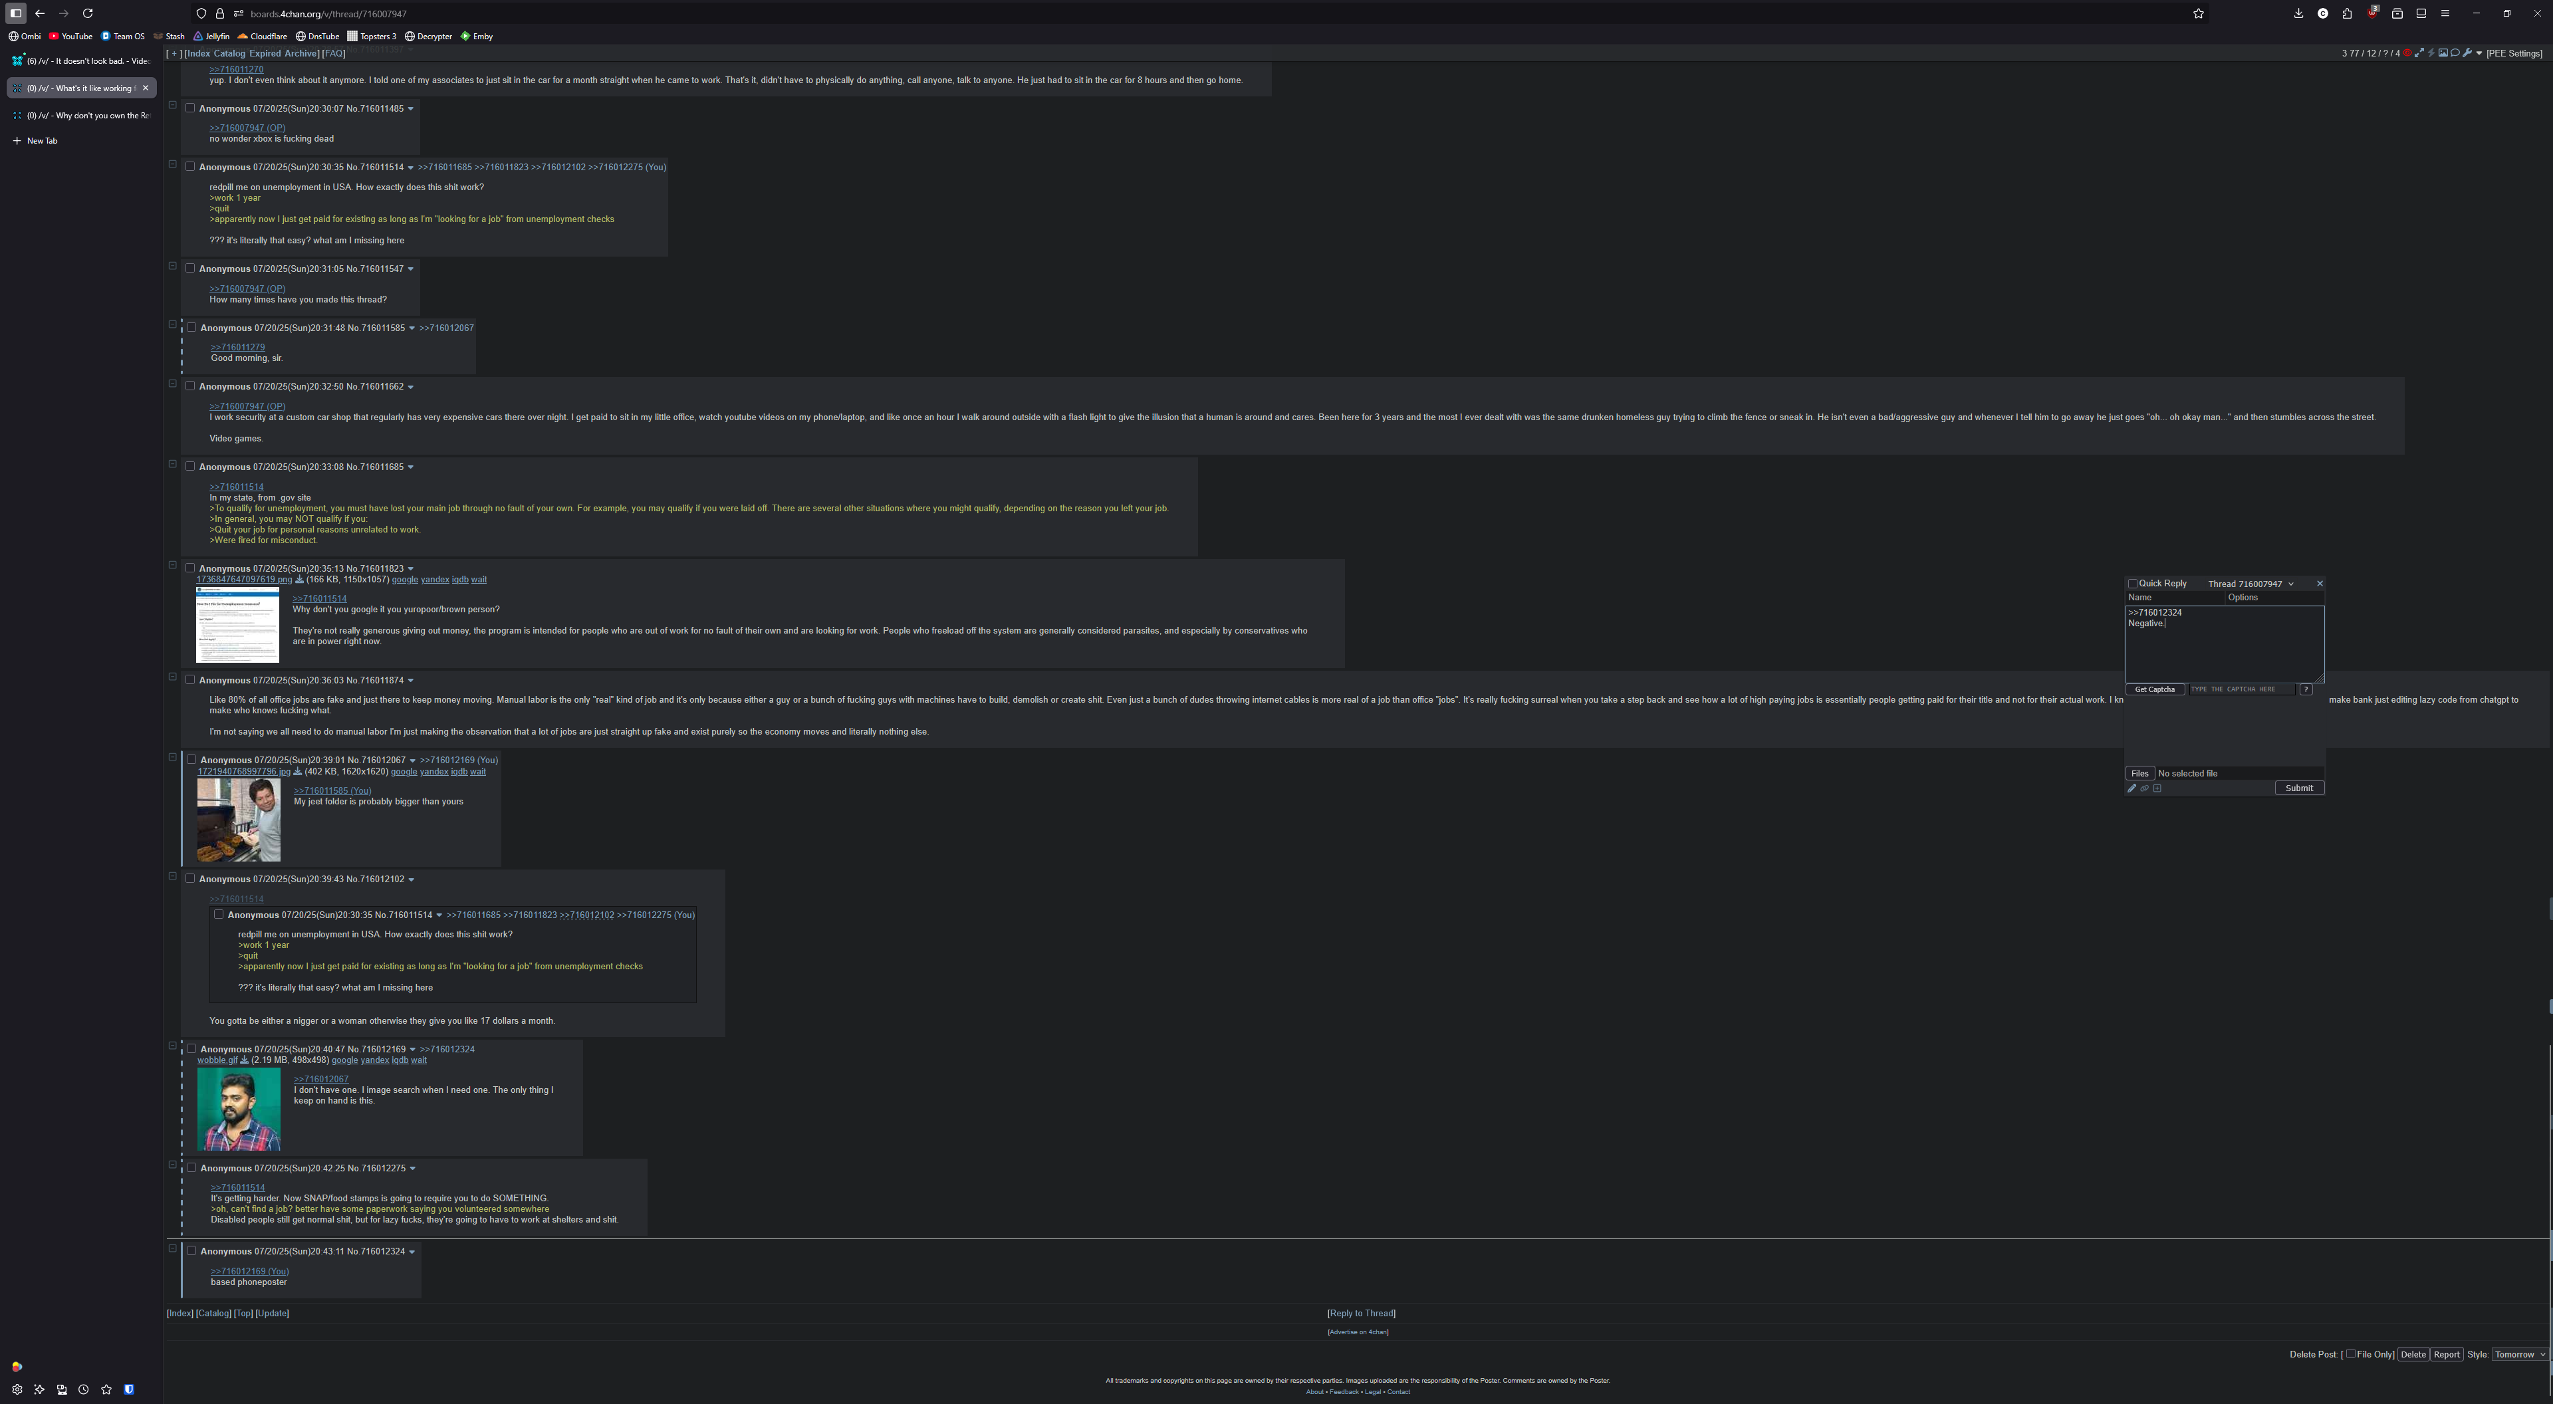2553x1404 pixels.
Task: Close the Quick Reply window
Action: click(x=2319, y=584)
